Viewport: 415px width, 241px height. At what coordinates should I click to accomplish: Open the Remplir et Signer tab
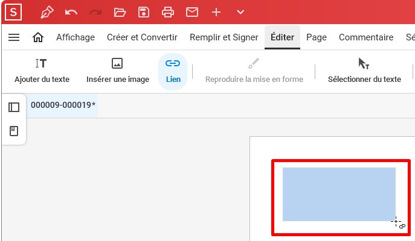[x=224, y=37]
